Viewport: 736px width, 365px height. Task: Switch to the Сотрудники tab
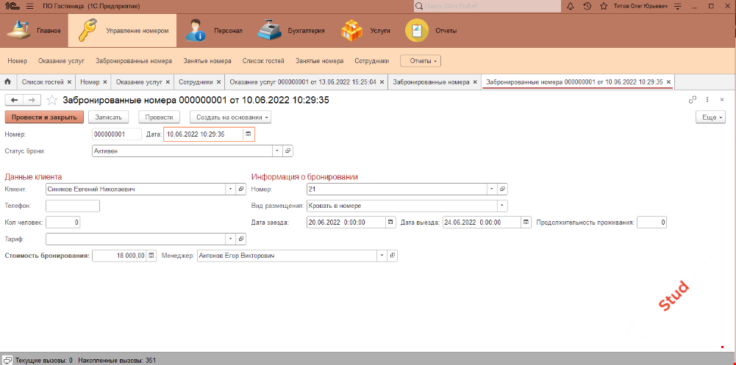tap(196, 82)
